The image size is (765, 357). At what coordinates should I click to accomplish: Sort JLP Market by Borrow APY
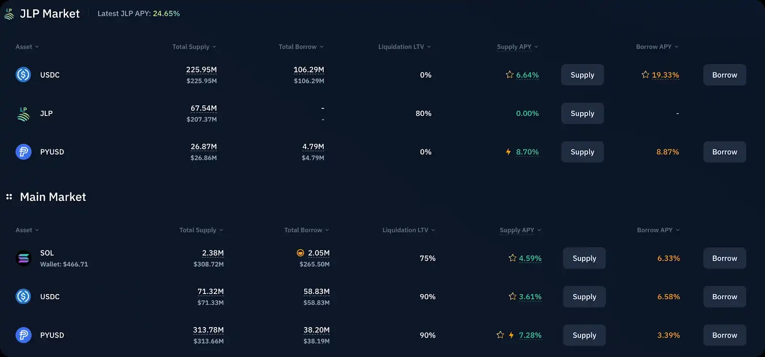[x=657, y=47]
